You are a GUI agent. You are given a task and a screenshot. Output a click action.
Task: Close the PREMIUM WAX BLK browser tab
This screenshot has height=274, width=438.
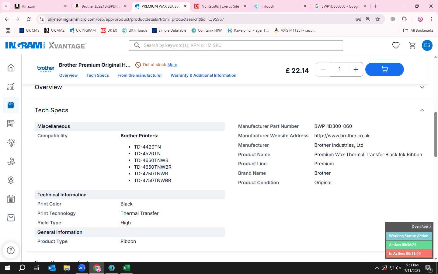(x=185, y=6)
